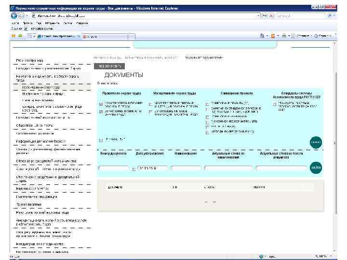The image size is (347, 260).
Task: Toggle first checkbox under Санитарные правила column
Action: coord(207,104)
